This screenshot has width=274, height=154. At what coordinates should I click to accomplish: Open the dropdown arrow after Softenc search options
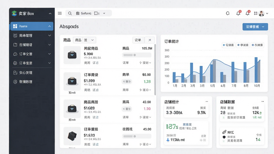tap(104, 13)
